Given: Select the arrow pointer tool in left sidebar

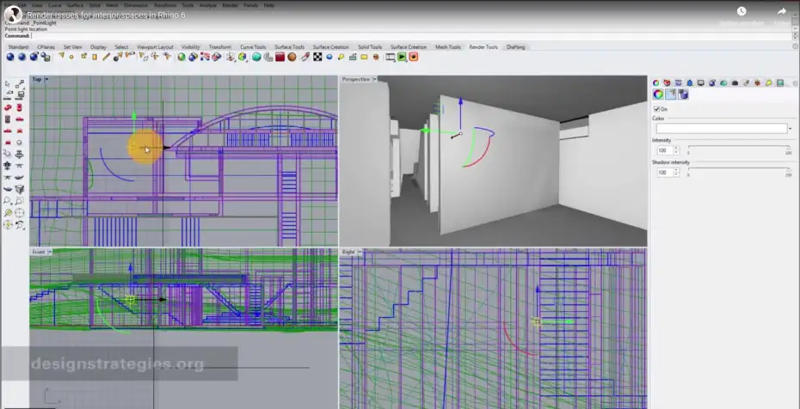Looking at the screenshot, I should pos(8,84).
